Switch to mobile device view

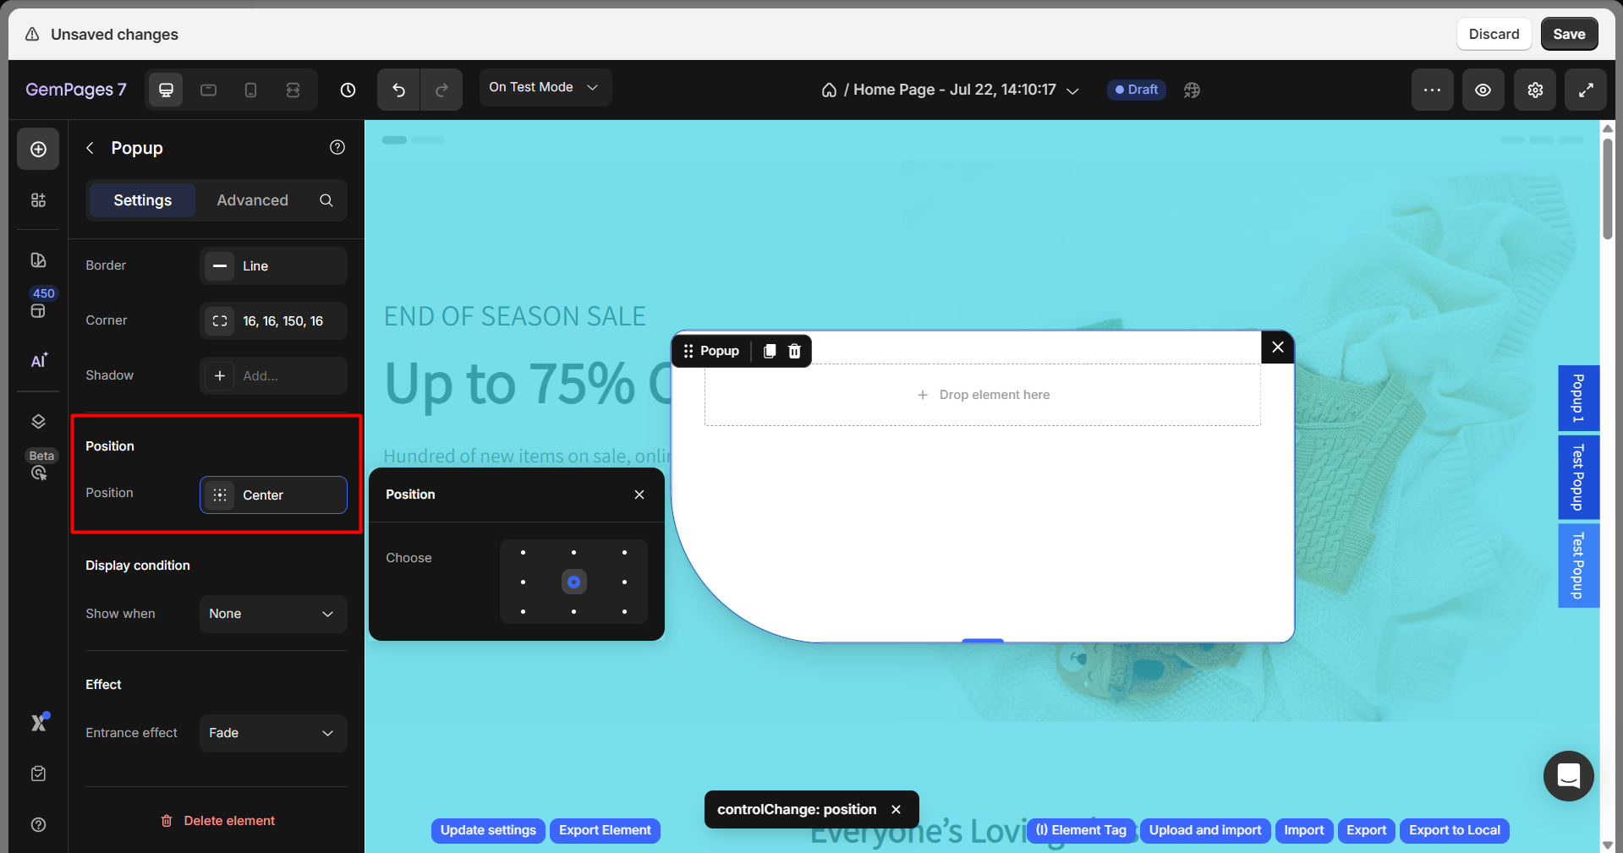[x=250, y=90]
